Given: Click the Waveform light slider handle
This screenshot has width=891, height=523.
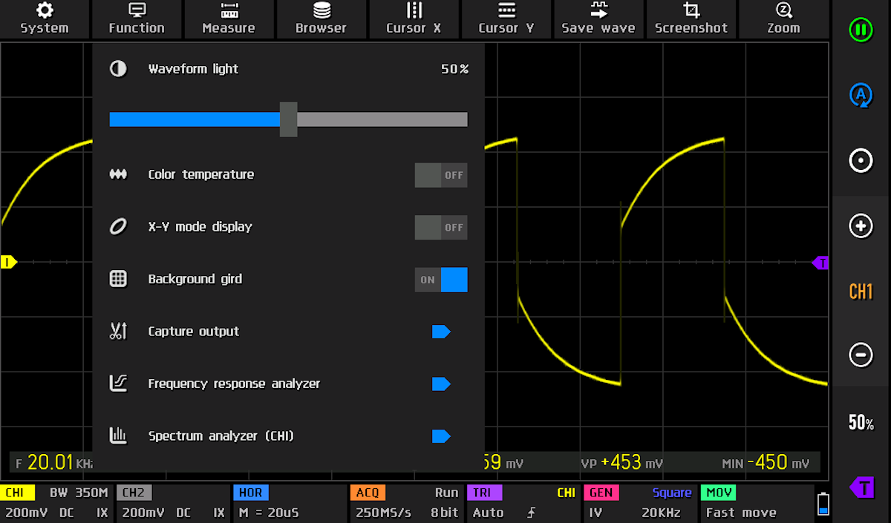Looking at the screenshot, I should pos(288,119).
